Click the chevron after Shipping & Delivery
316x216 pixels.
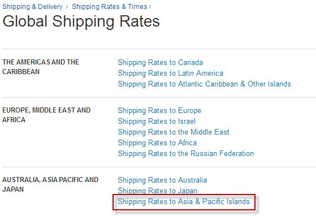67,7
